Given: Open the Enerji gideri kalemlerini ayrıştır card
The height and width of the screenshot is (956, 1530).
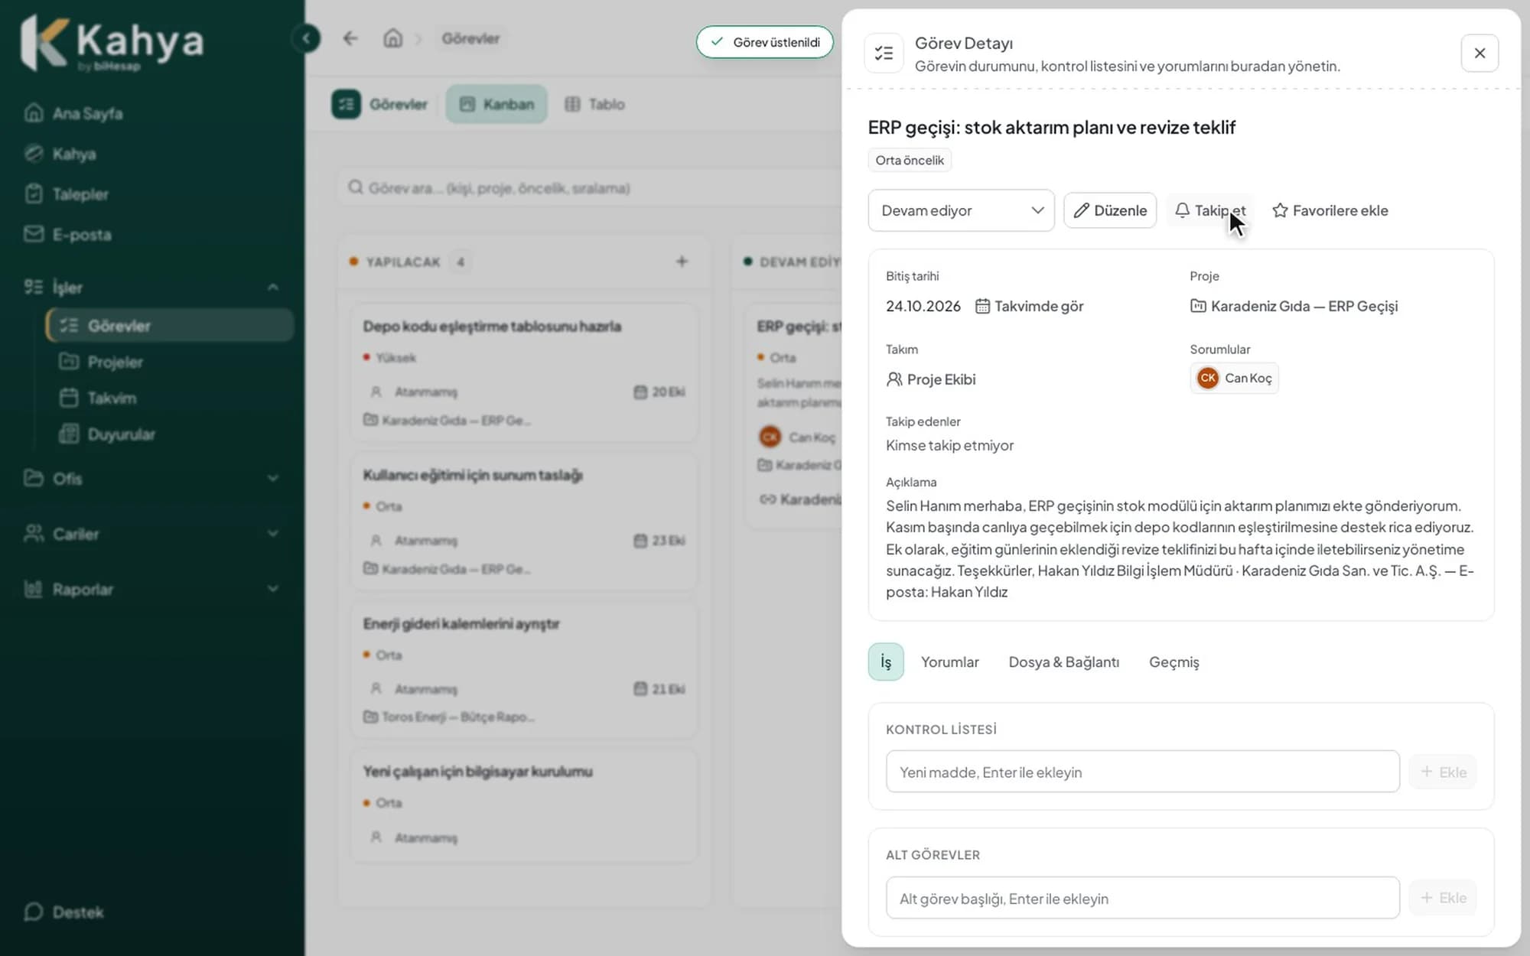Looking at the screenshot, I should point(524,670).
